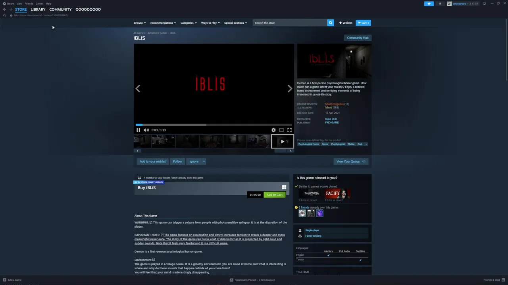
Task: Switch to the LIBRARY tab
Action: [x=38, y=9]
